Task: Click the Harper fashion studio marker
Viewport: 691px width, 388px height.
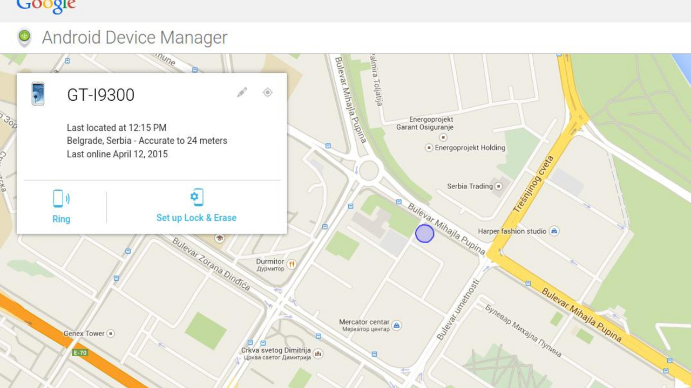Action: (x=554, y=231)
